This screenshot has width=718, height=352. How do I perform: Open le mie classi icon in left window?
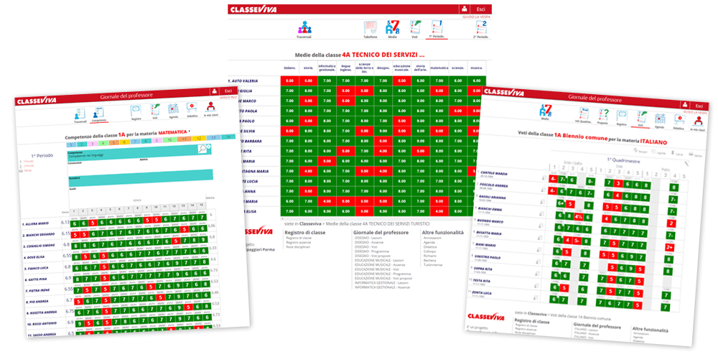coord(210,109)
